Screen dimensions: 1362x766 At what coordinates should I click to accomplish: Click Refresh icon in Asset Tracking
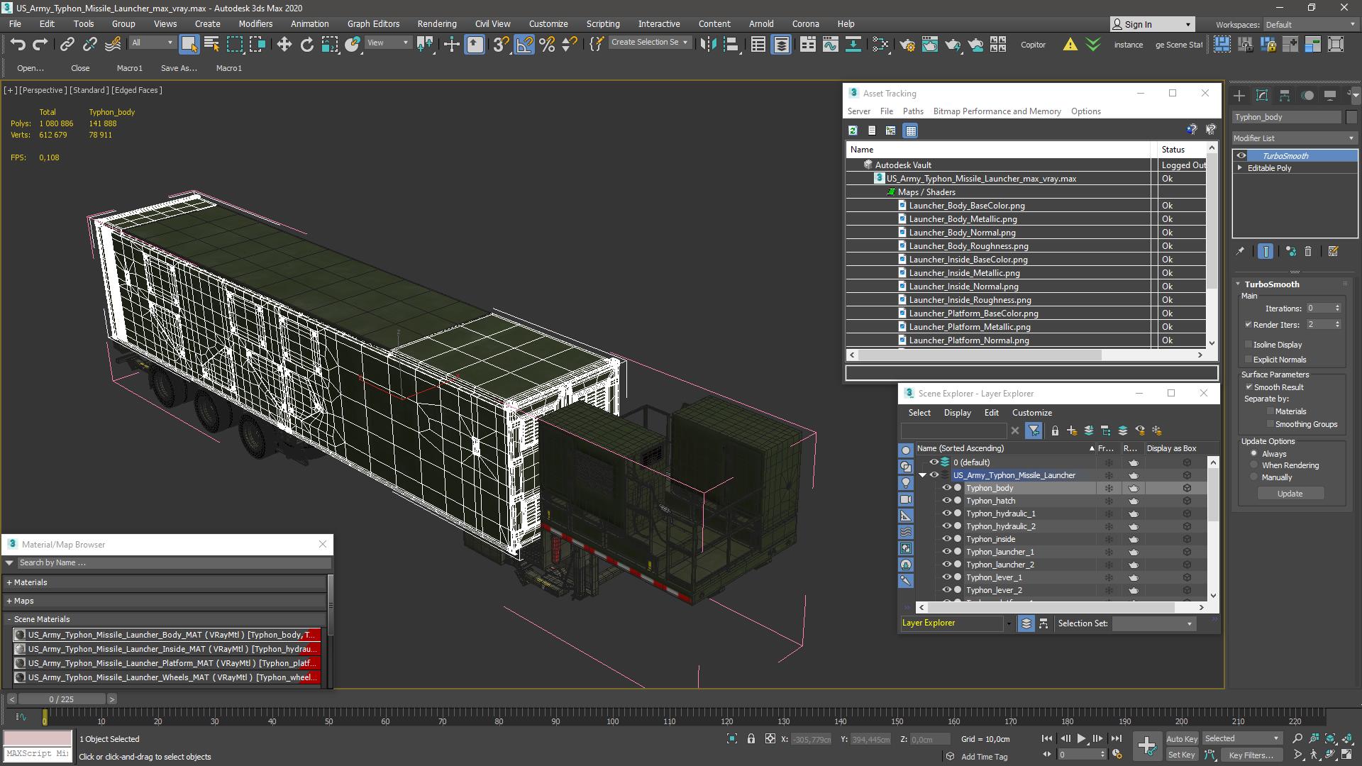pos(853,131)
